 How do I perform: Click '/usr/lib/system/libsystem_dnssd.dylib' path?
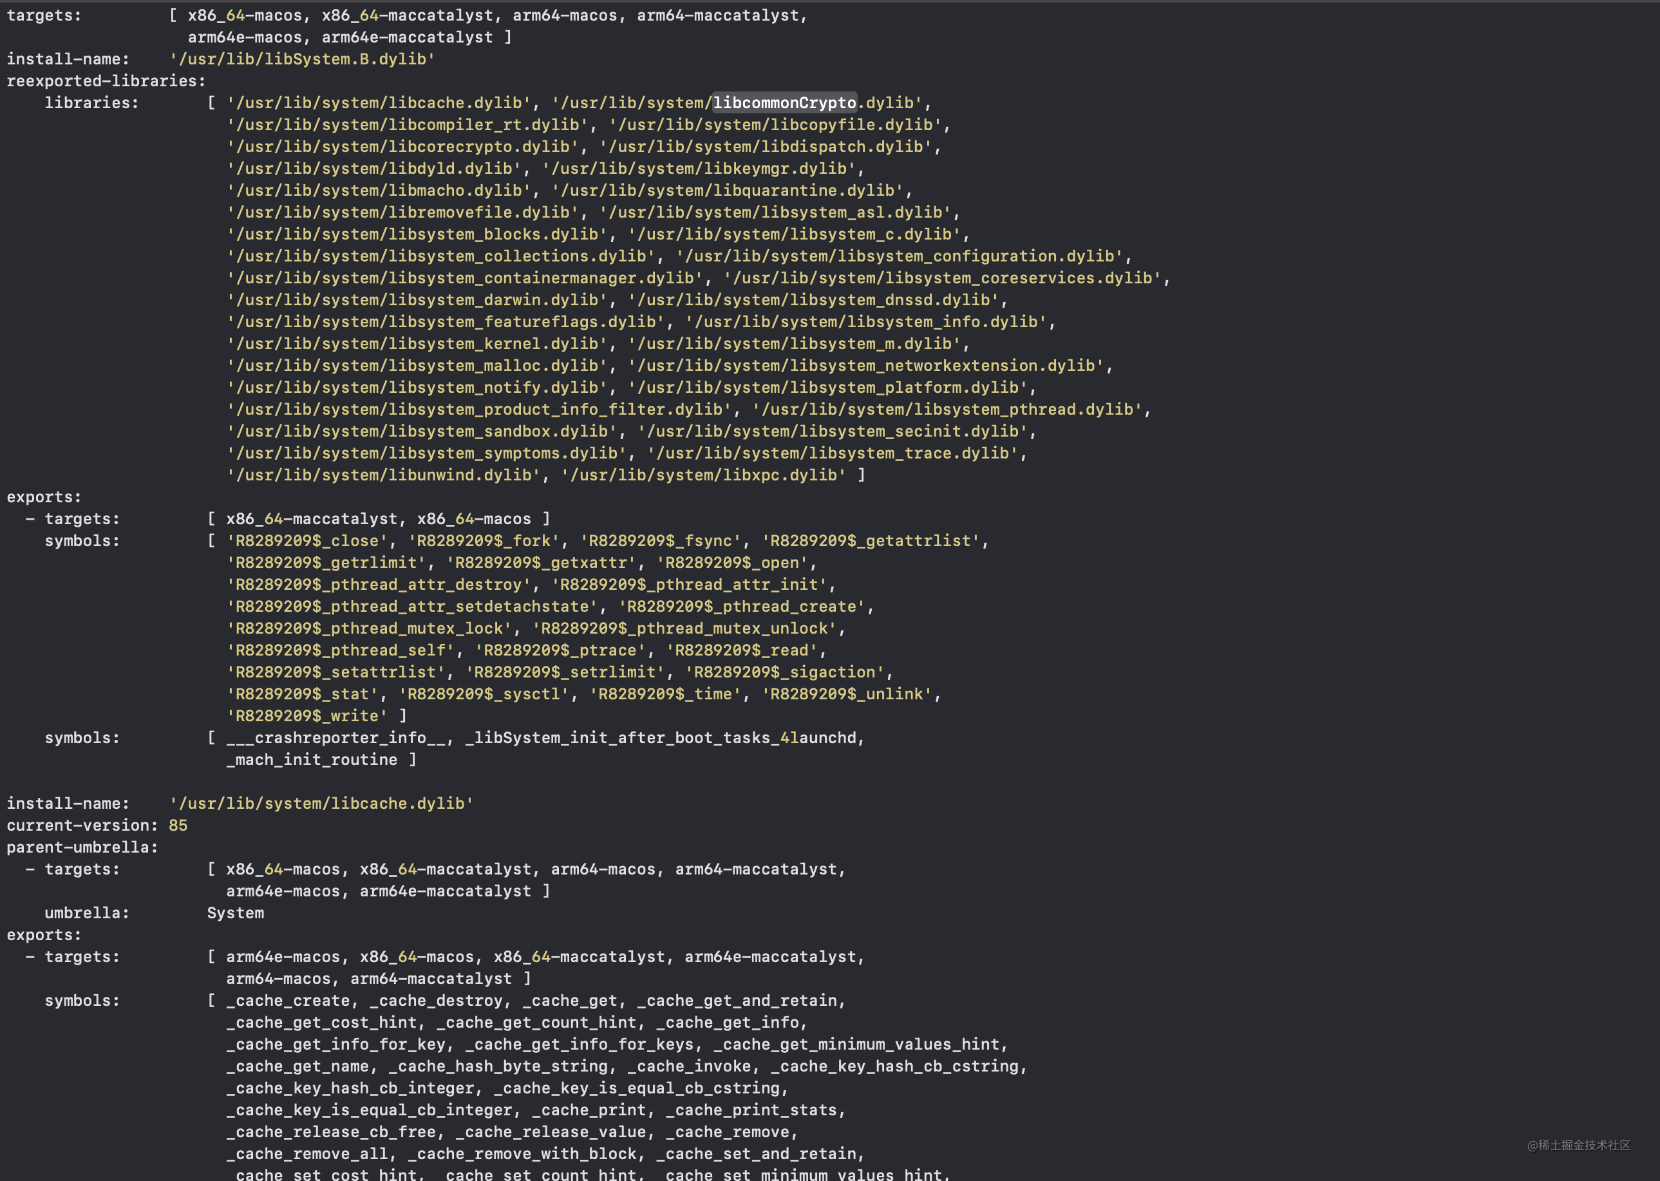[x=814, y=299]
